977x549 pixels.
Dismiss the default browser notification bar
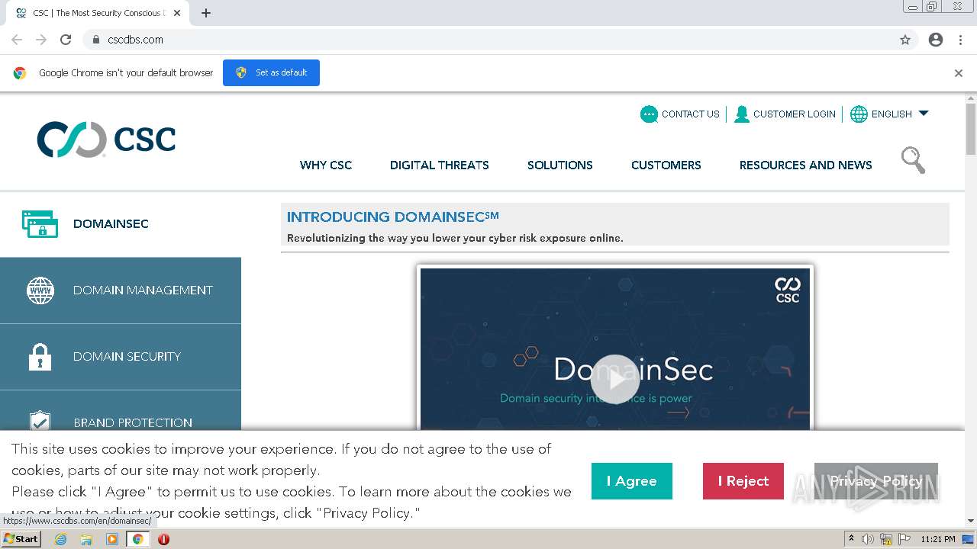point(959,73)
